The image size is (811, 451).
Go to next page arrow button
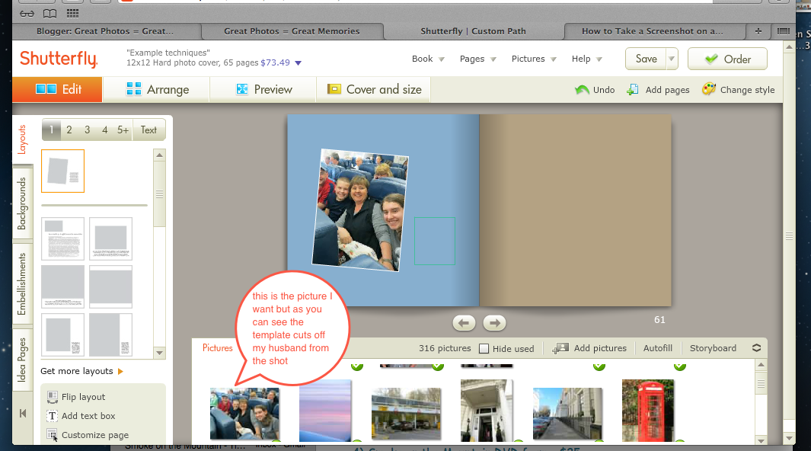click(x=494, y=323)
